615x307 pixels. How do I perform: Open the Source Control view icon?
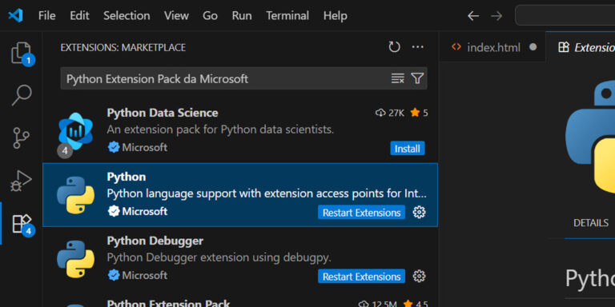pos(21,138)
